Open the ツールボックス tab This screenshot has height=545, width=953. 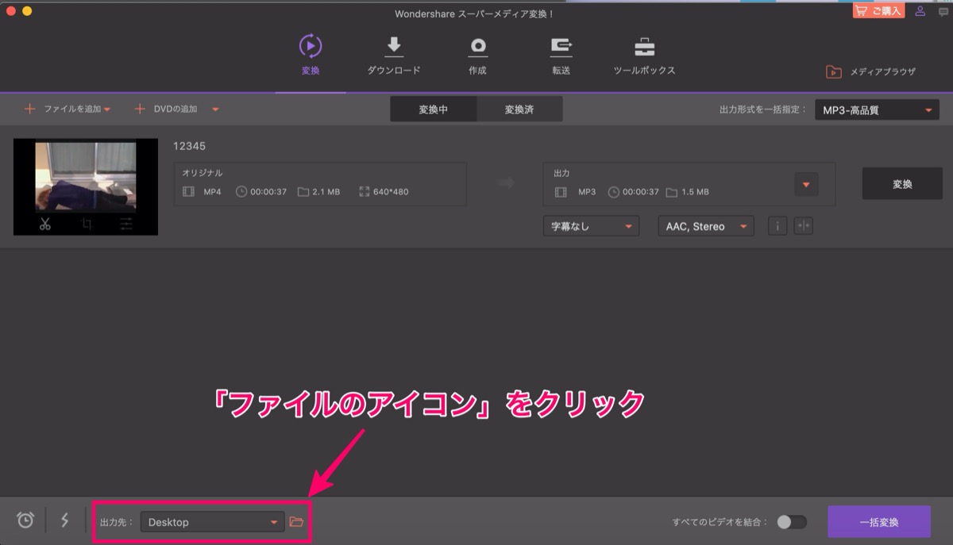[x=644, y=55]
